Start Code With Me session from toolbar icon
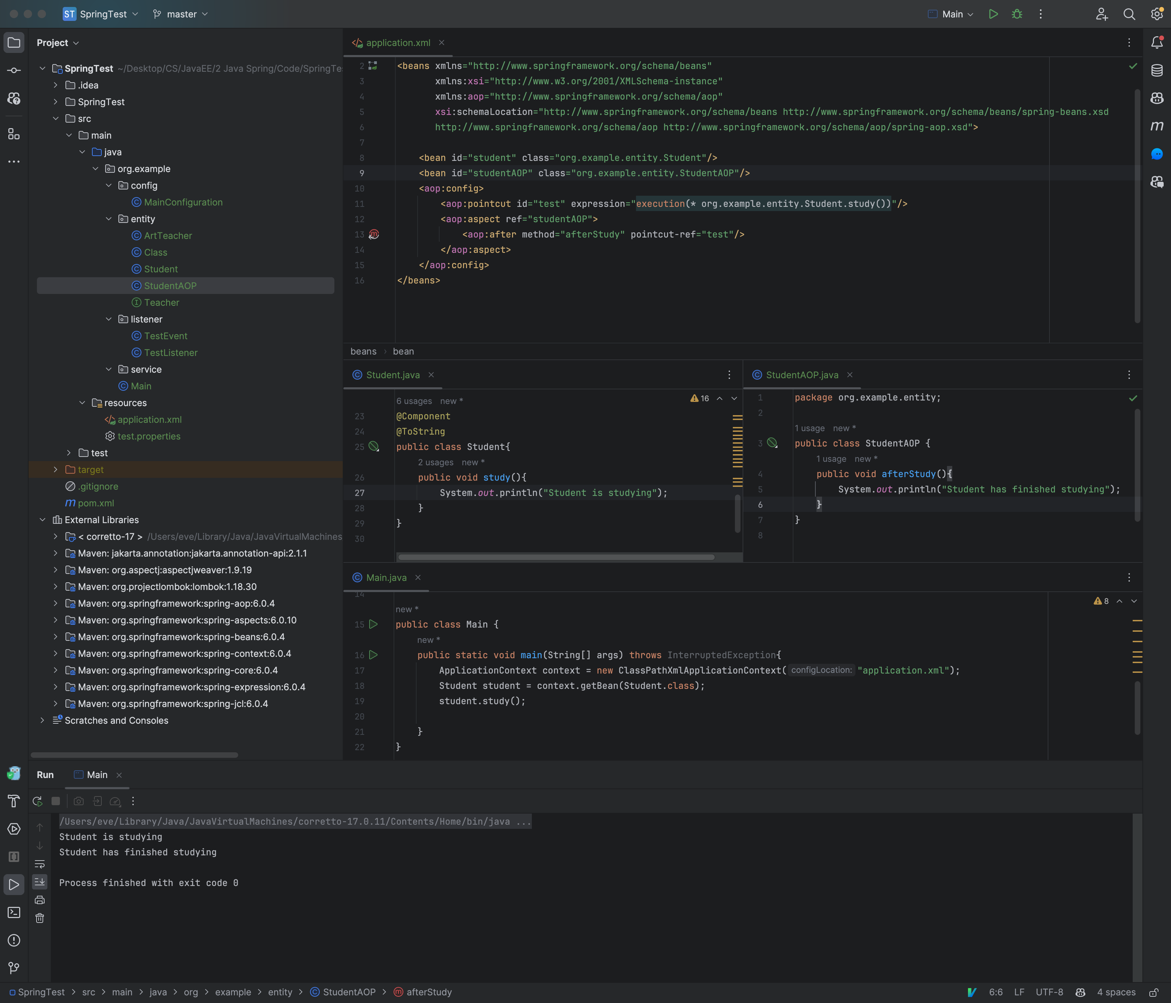The width and height of the screenshot is (1171, 1003). (x=1101, y=14)
